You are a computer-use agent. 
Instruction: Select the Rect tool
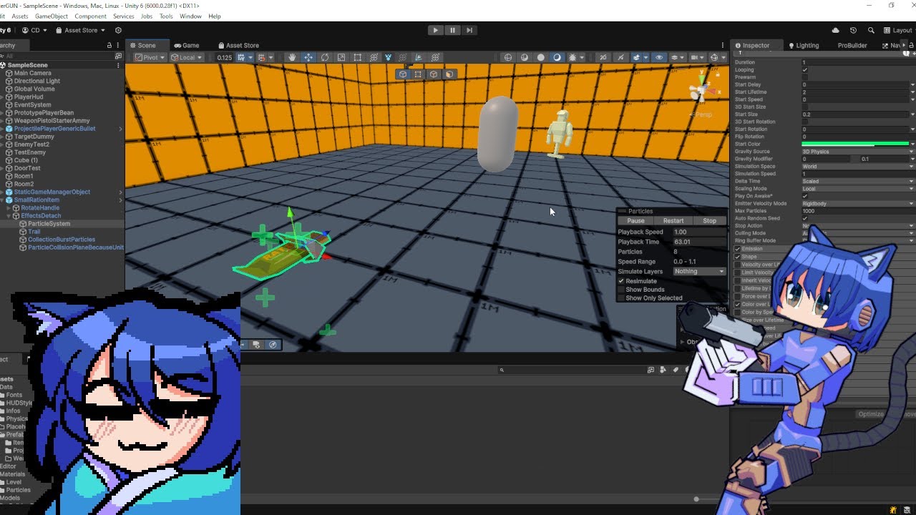[x=358, y=57]
